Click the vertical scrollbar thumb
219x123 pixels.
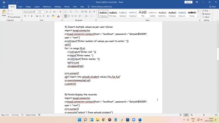[218, 54]
